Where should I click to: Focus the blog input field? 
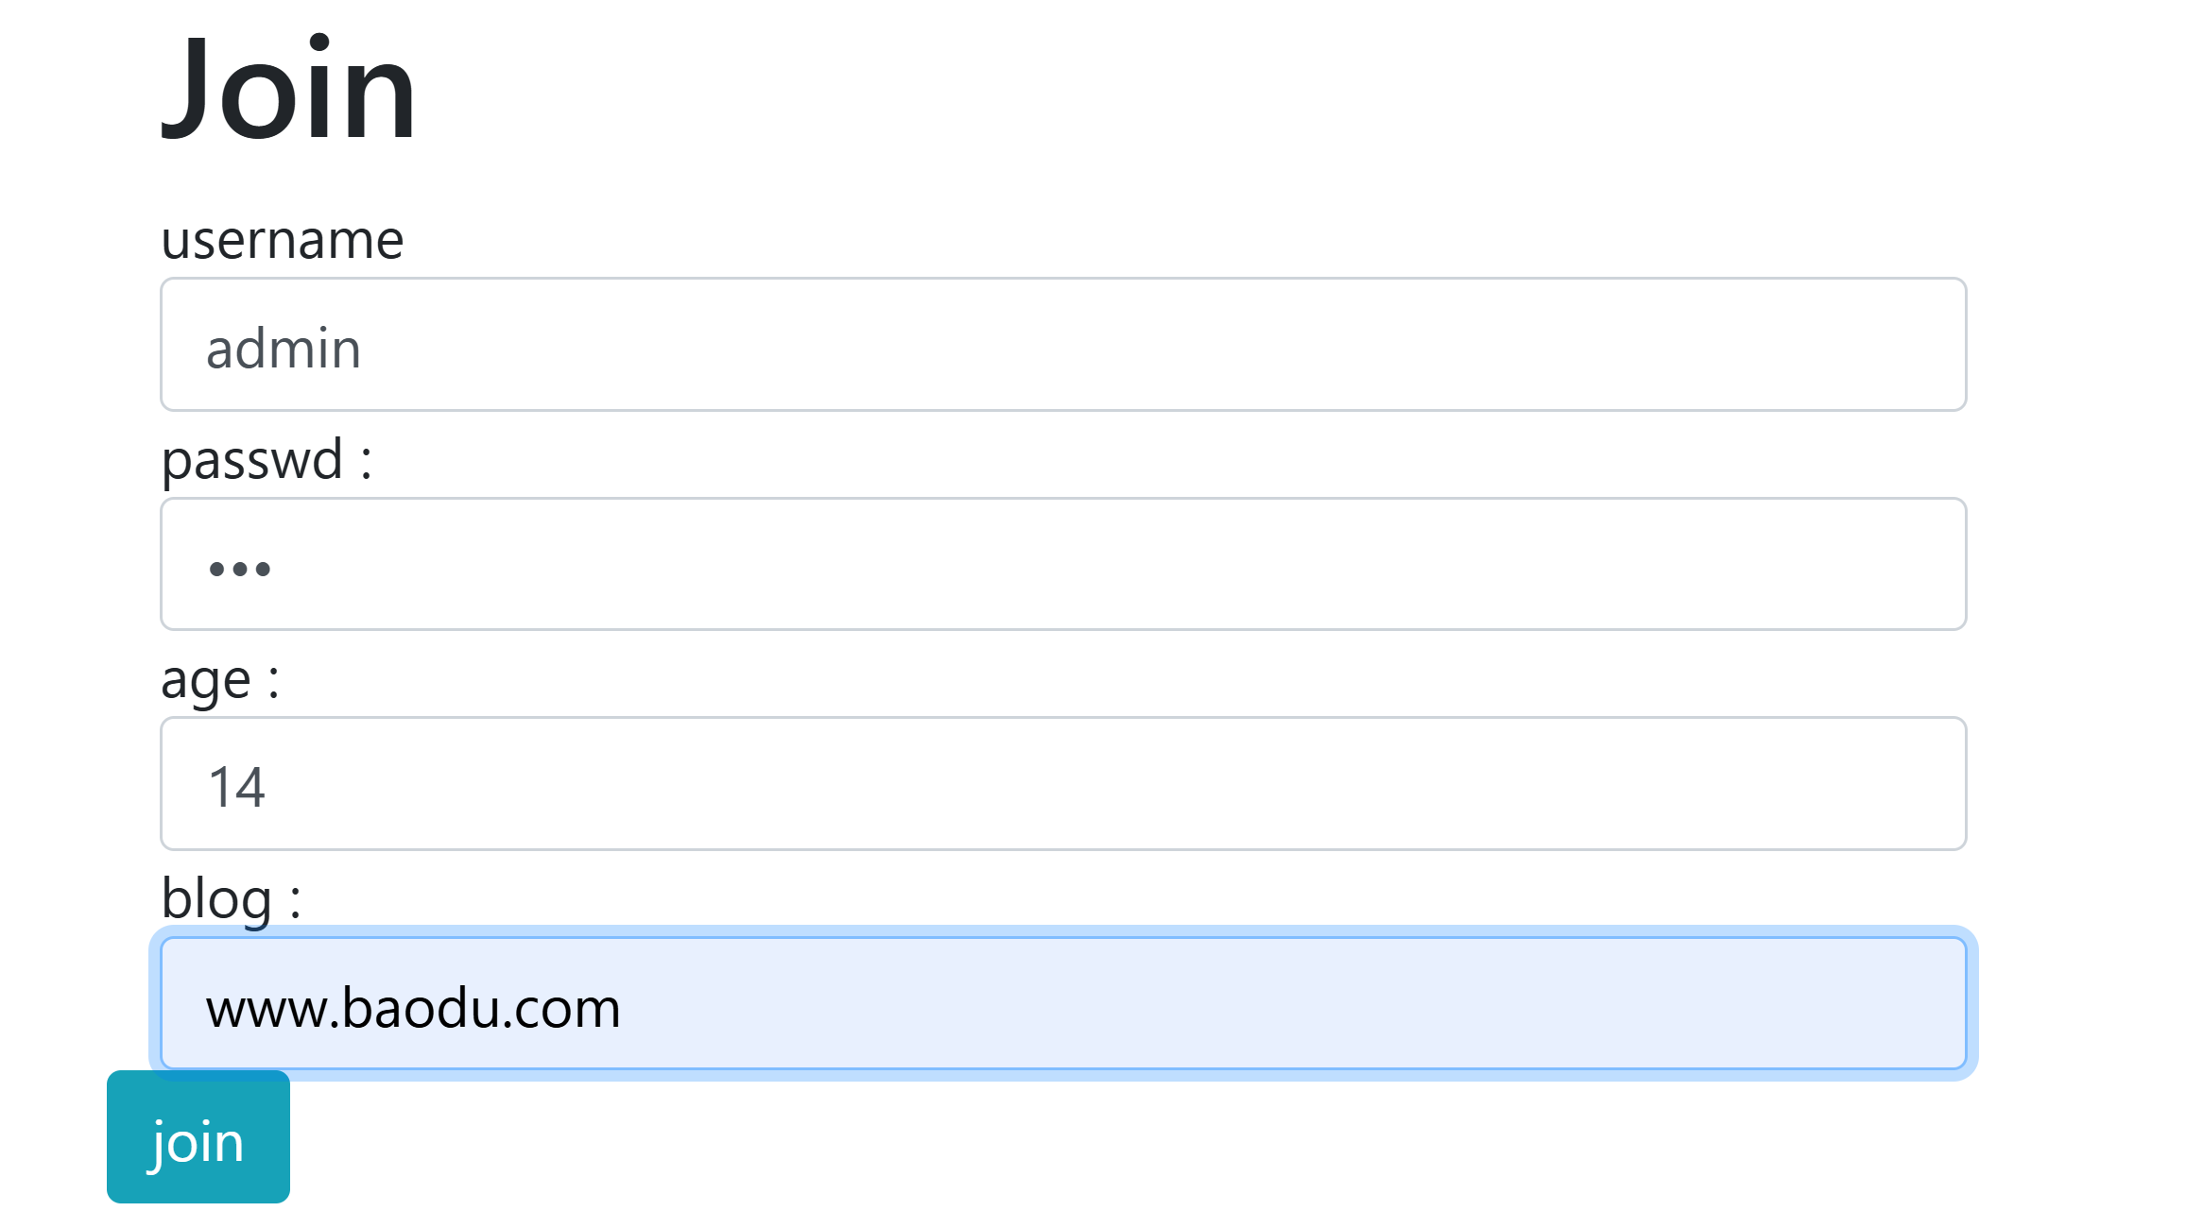coord(1062,1003)
